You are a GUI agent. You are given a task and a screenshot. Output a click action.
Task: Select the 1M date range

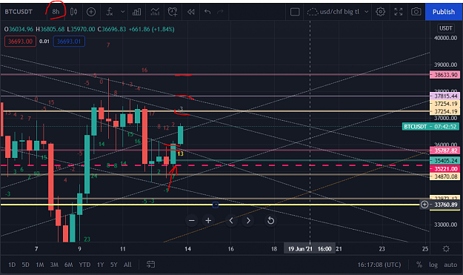40,265
